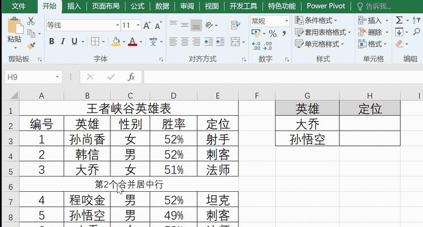Image resolution: width=423 pixels, height=227 pixels.
Task: Switch to the 公式 tab
Action: tap(138, 6)
